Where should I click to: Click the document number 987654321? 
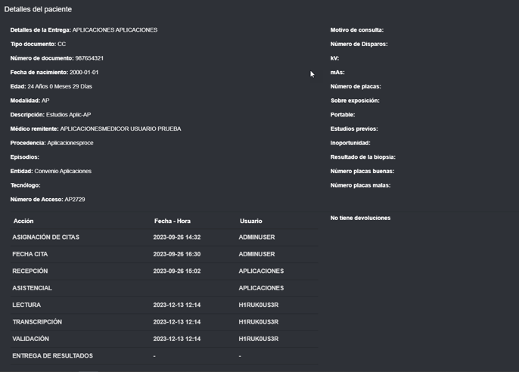click(89, 58)
